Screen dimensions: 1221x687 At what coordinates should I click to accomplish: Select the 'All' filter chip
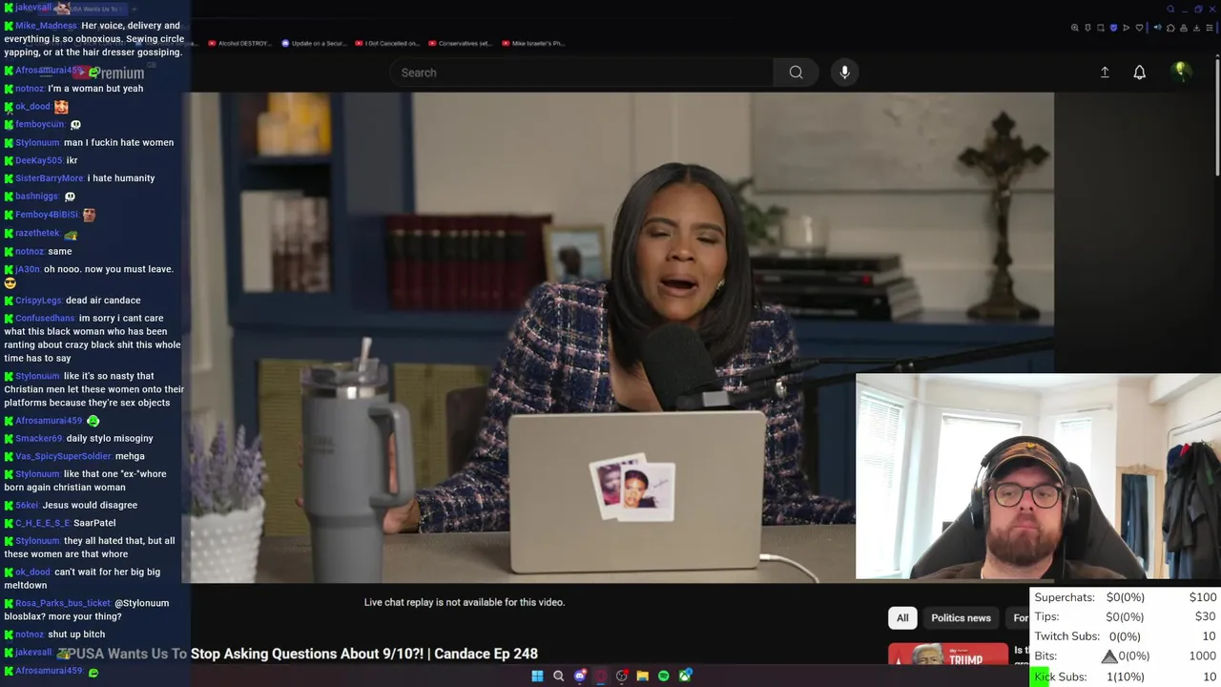point(902,617)
